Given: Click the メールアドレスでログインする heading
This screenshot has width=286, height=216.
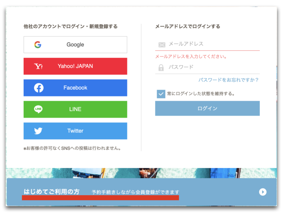Looking at the screenshot, I should [188, 27].
